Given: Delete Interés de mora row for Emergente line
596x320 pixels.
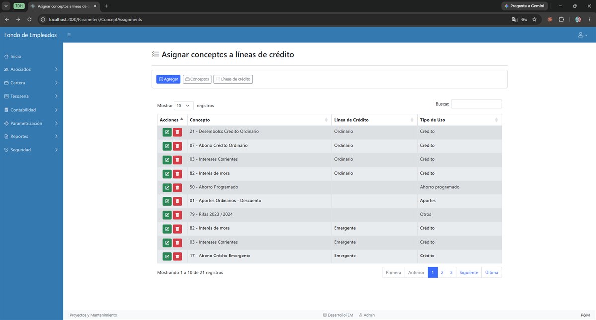Looking at the screenshot, I should 177,229.
